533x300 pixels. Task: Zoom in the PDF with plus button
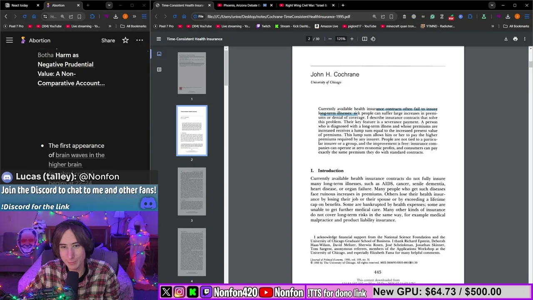coord(352,39)
